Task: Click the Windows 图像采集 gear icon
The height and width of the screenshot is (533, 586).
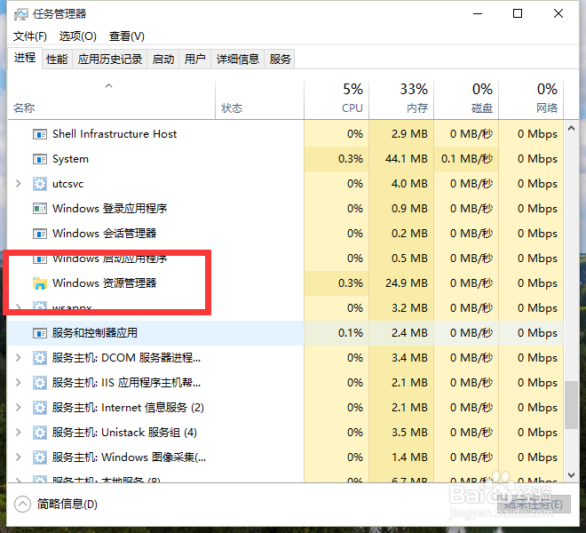Action: tap(40, 457)
